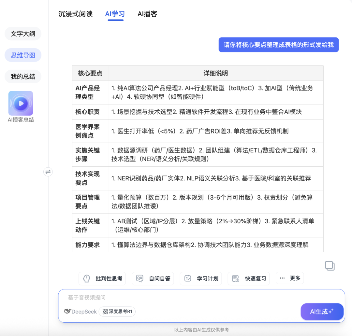Click the 批判性思考 button

(x=102, y=278)
